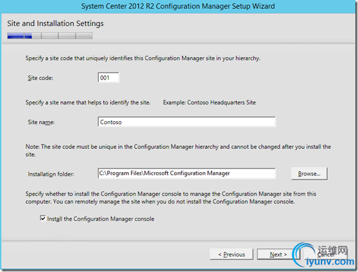Proceed with the Next button
Screen dimensions: 358x272
pos(278,254)
